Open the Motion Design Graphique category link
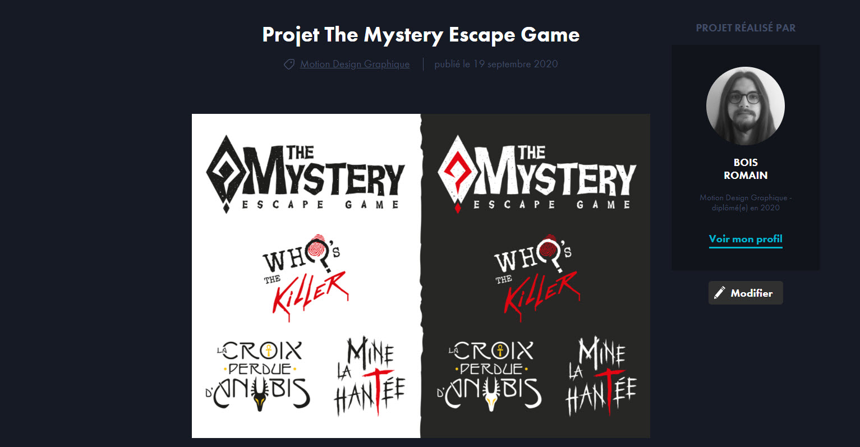The height and width of the screenshot is (447, 860). (355, 64)
